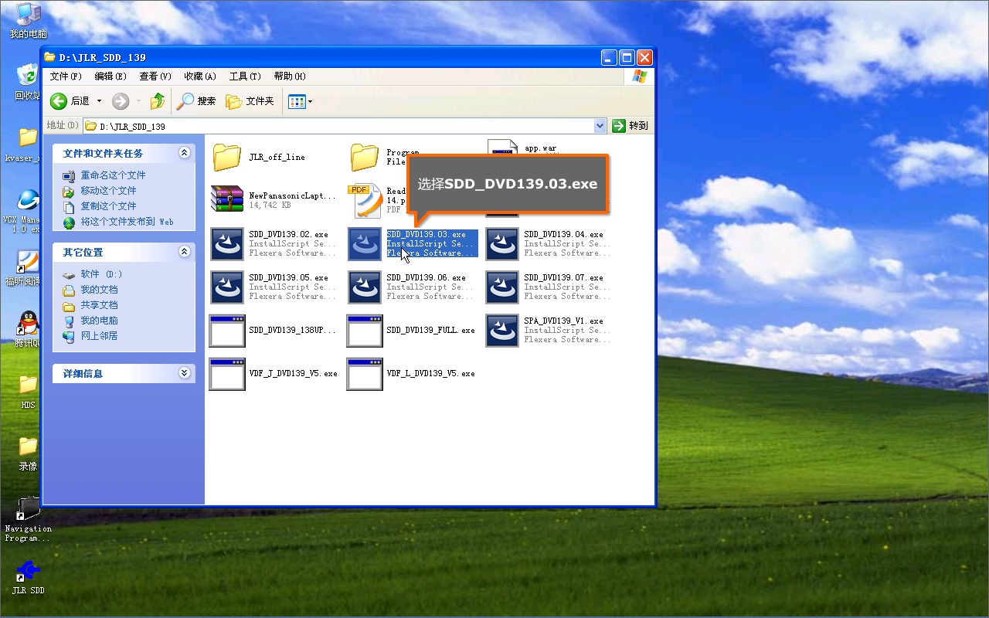Open 我的文档 link in sidebar

99,290
